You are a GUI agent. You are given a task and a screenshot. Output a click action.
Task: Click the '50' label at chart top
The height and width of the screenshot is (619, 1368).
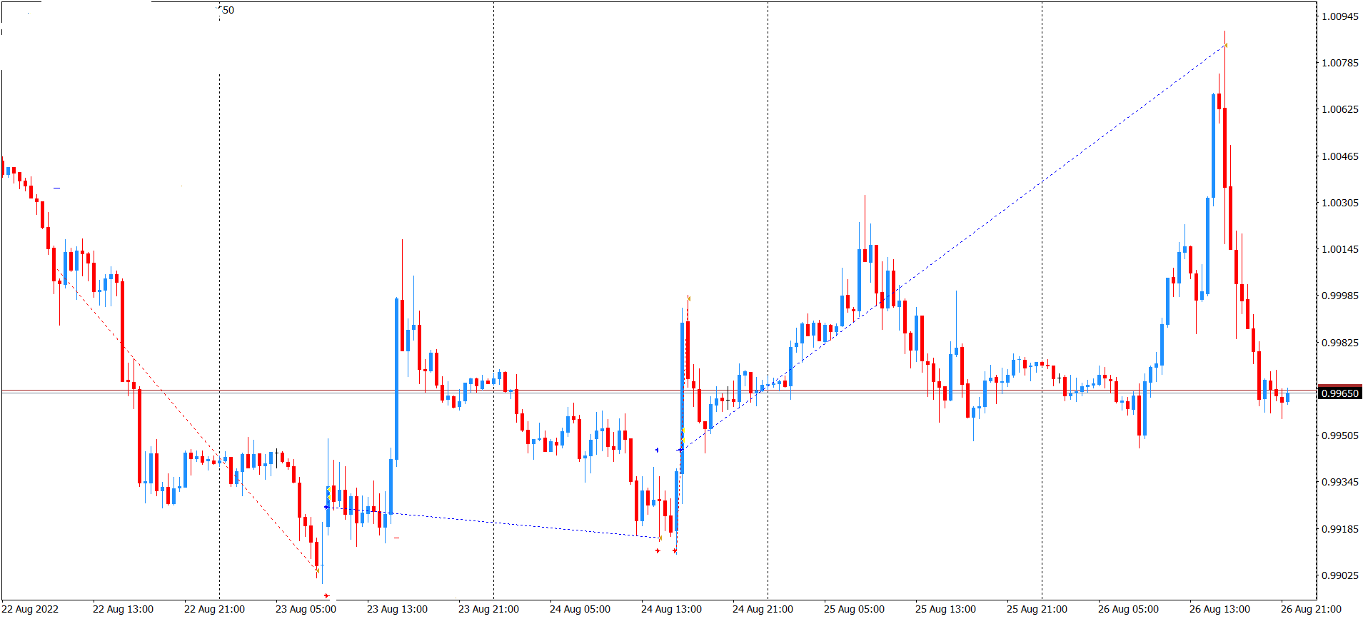(228, 10)
